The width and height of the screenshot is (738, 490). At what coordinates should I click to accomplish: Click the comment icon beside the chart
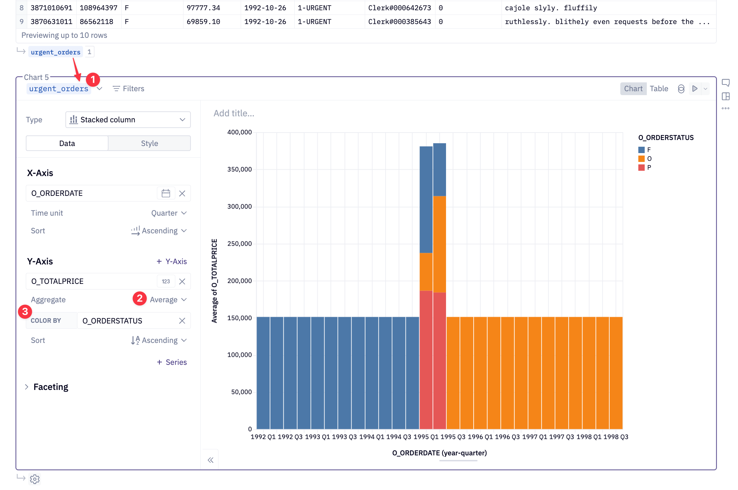[725, 83]
